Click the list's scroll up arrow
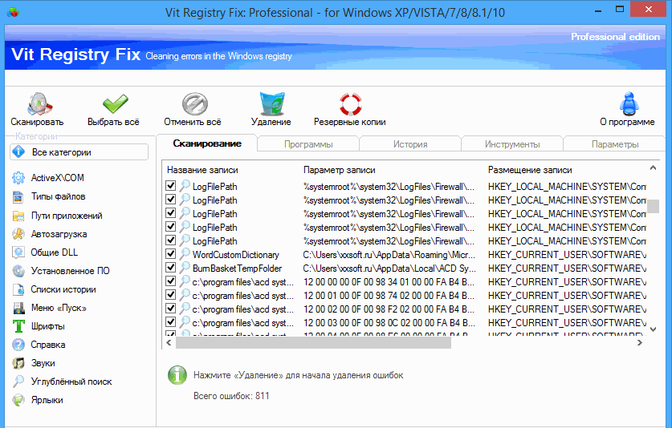The width and height of the screenshot is (672, 428). pyautogui.click(x=653, y=168)
